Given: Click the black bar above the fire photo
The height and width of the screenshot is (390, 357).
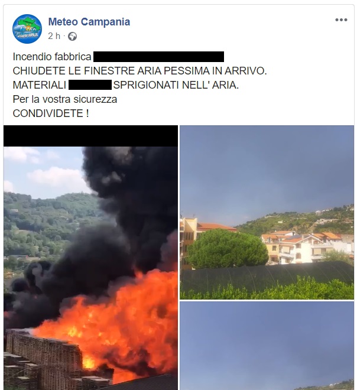Looking at the screenshot, I should (90, 136).
